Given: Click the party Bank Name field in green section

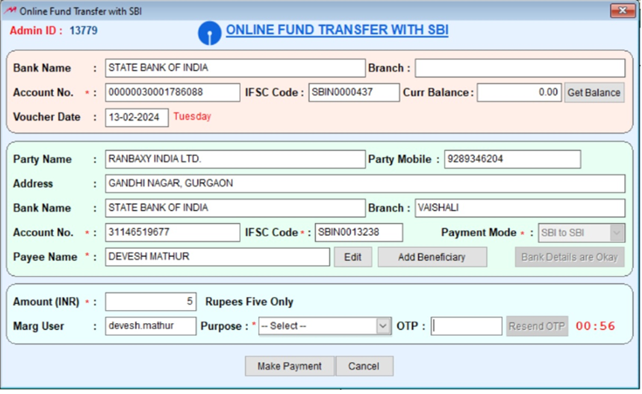Looking at the screenshot, I should [x=235, y=208].
